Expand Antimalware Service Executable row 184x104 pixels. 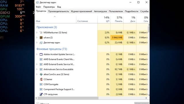pyautogui.click(x=37, y=69)
